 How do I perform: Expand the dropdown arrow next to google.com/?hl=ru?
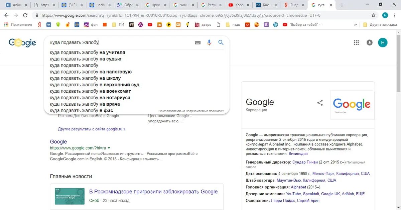(x=109, y=148)
